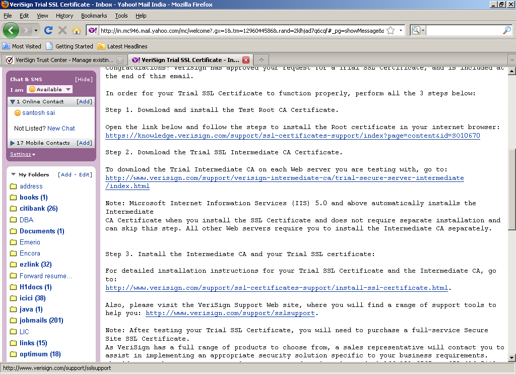Collapse the 1 Online Contact list
Screen dimensions: 516x375
(13, 102)
